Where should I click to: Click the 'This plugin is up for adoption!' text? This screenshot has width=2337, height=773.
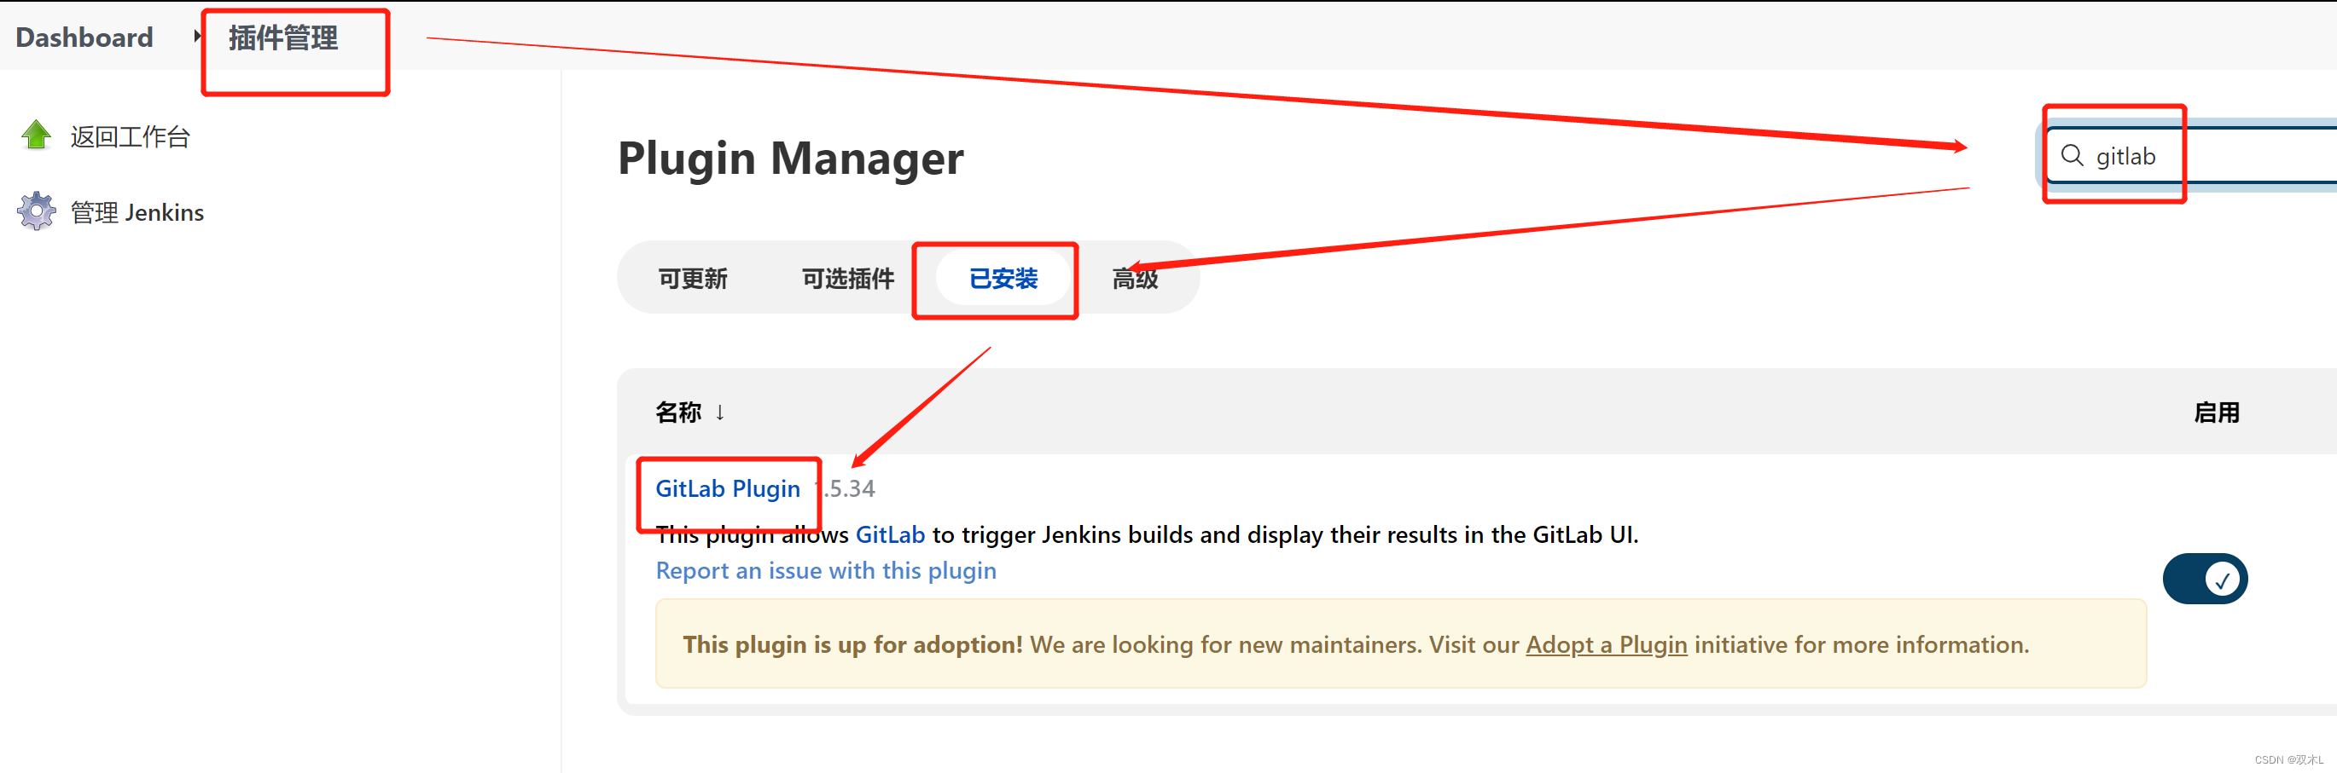(x=852, y=644)
